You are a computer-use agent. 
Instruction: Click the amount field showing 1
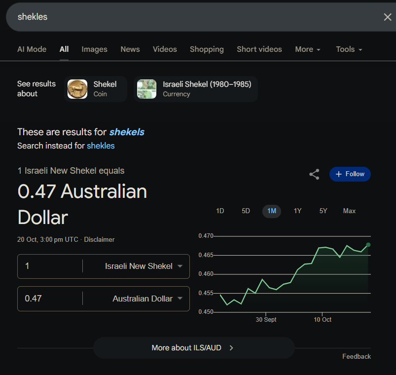(x=50, y=266)
